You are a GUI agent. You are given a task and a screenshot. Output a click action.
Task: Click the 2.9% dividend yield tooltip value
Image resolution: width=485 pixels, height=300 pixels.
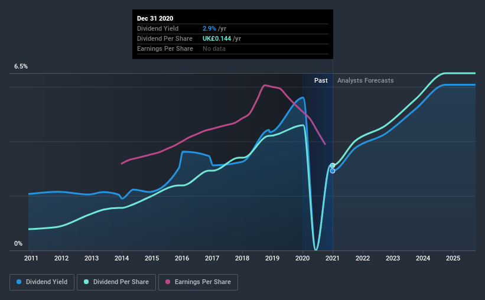(209, 28)
